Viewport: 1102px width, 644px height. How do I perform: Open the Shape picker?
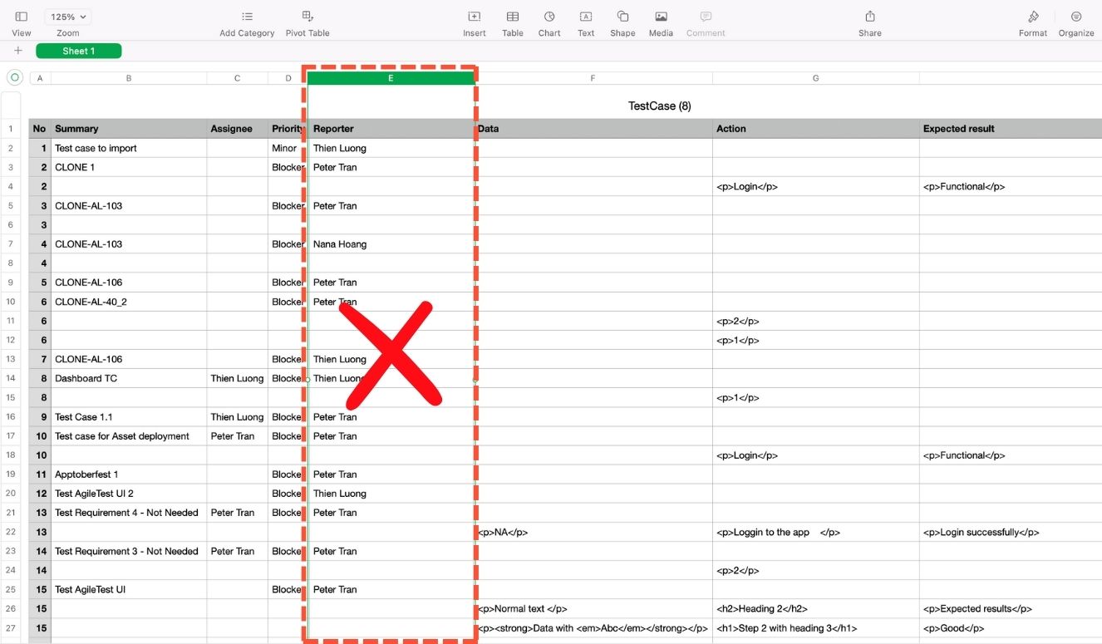(622, 17)
